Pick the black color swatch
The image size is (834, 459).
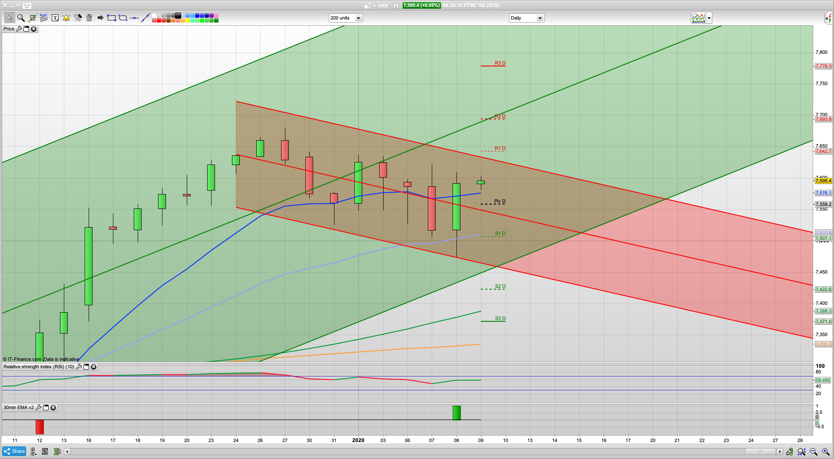coord(178,16)
